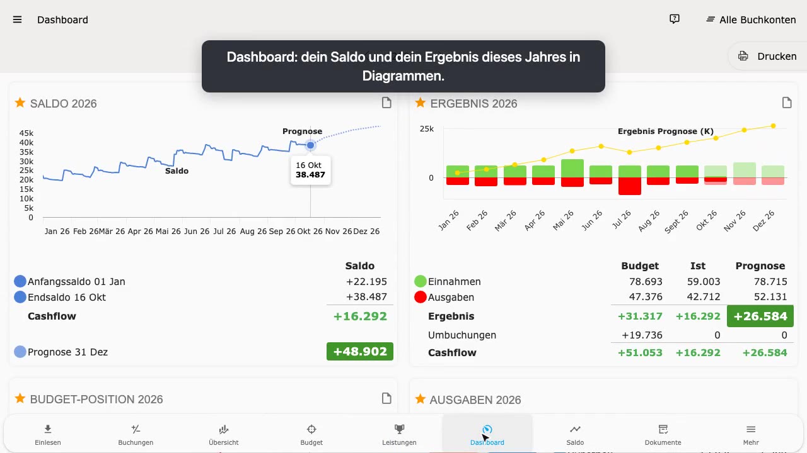Open document icon on BUDGET-POSITION 2026 card
This screenshot has height=453, width=807.
click(x=386, y=398)
